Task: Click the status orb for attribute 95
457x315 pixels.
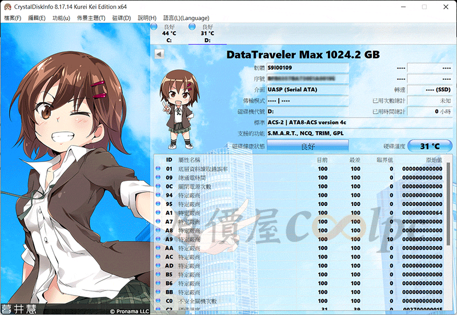Action: coord(158,204)
